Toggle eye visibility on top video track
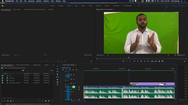The width and height of the screenshot is (188, 105). tap(74, 75)
